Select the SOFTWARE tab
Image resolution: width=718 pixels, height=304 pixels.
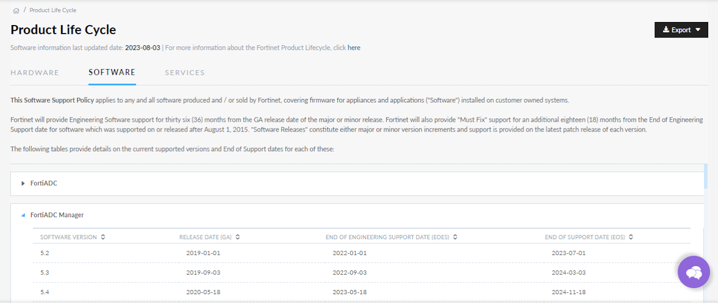[x=112, y=72]
